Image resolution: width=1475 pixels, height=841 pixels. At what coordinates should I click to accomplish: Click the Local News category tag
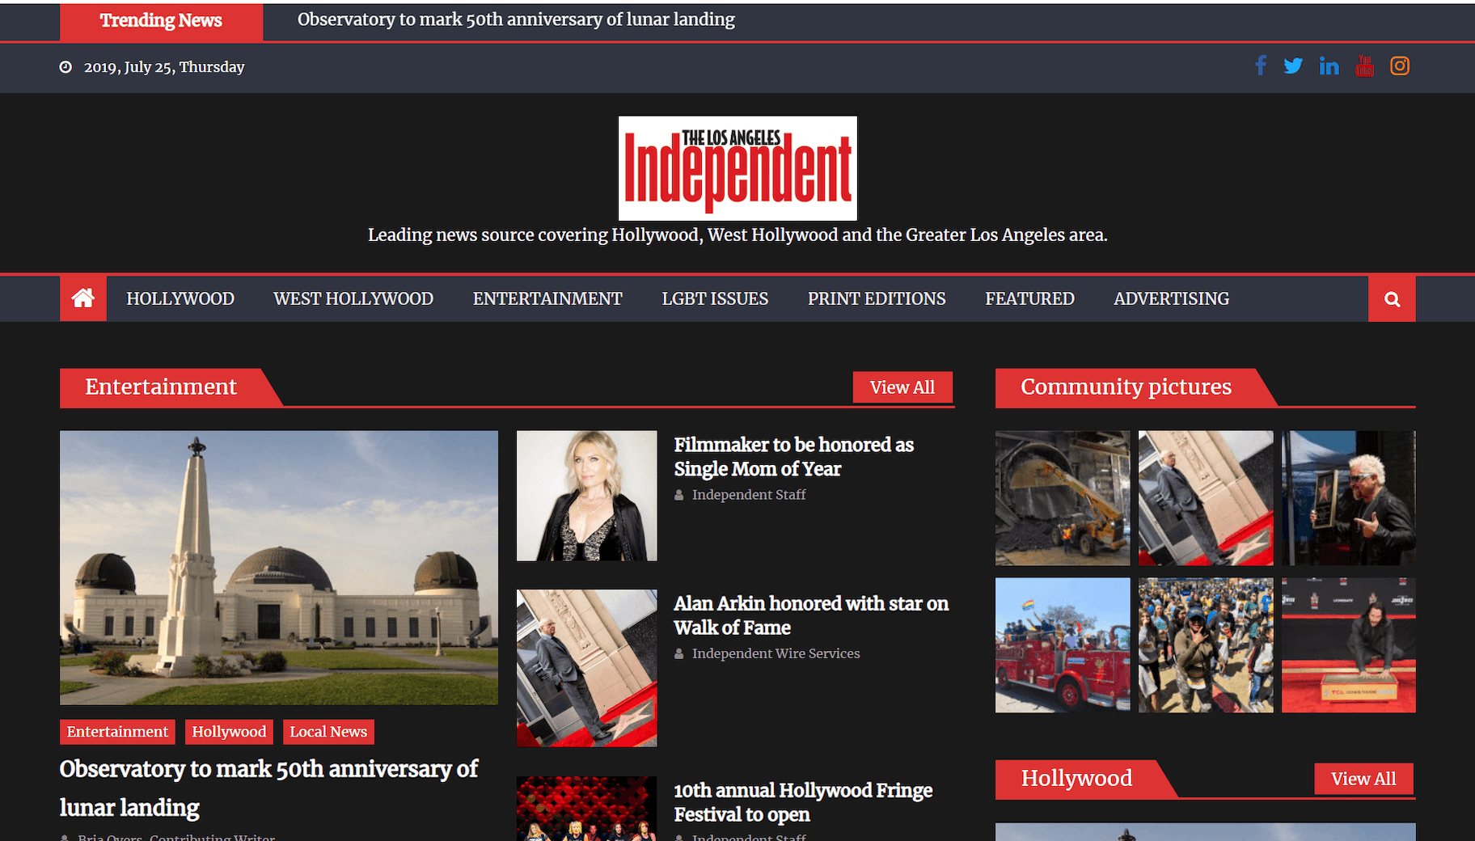click(328, 732)
